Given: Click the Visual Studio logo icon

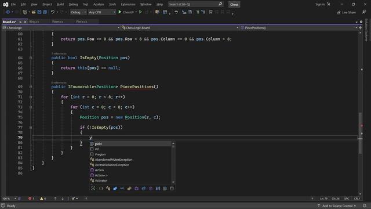Looking at the screenshot, I should tap(5, 4).
